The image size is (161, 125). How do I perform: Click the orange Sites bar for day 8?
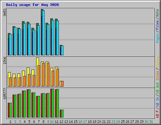pos(43,75)
